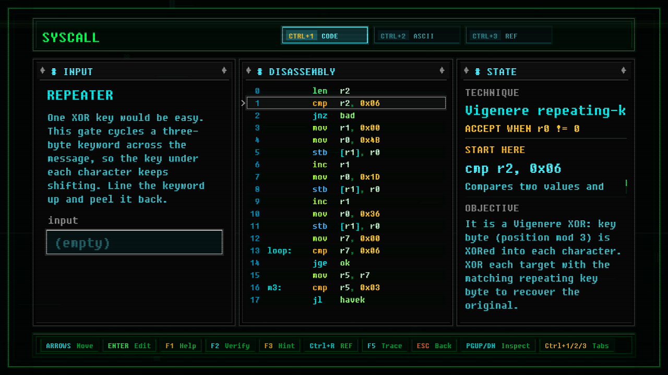Image resolution: width=668 pixels, height=375 pixels.
Task: Select row 5 'stb [r1], r0'
Action: 346,153
